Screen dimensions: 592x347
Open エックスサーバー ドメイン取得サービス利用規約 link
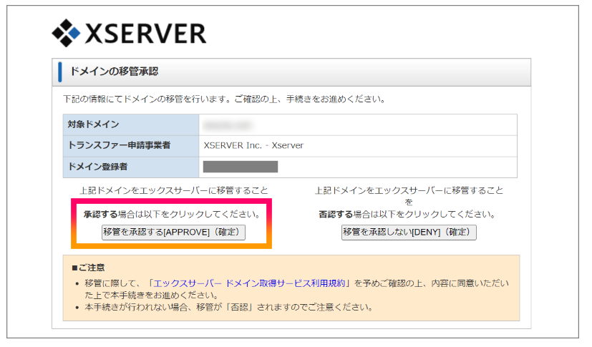(x=249, y=283)
